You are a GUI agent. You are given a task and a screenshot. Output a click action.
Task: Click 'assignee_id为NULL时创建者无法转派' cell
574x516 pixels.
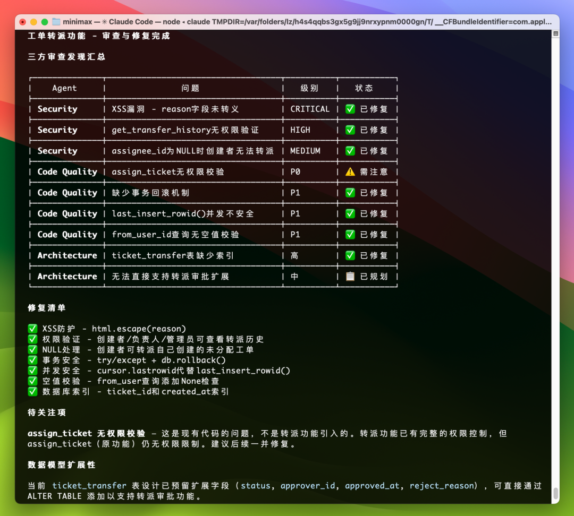(x=192, y=151)
